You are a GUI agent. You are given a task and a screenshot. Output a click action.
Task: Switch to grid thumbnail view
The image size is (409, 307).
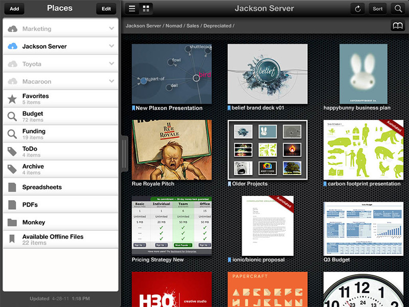[146, 9]
